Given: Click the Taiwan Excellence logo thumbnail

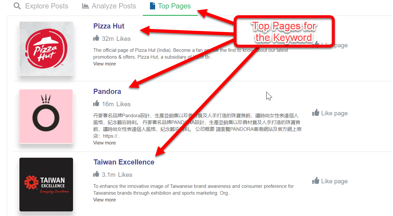Looking at the screenshot, I should [x=46, y=185].
